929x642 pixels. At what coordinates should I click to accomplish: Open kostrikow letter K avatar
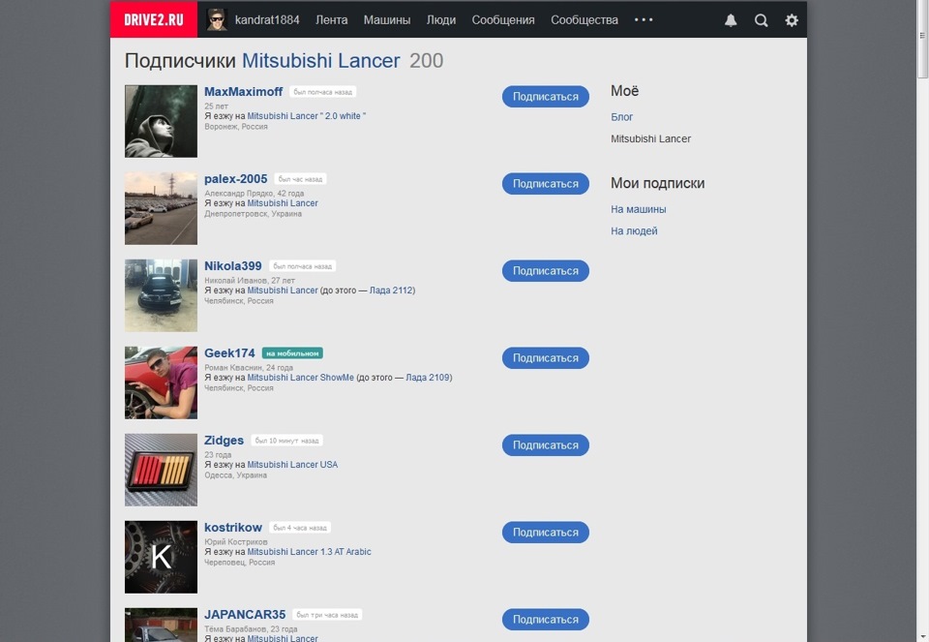point(161,557)
